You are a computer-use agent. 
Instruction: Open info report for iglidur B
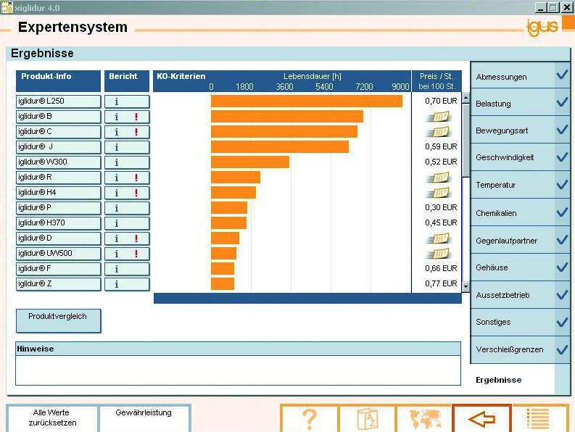coord(117,117)
